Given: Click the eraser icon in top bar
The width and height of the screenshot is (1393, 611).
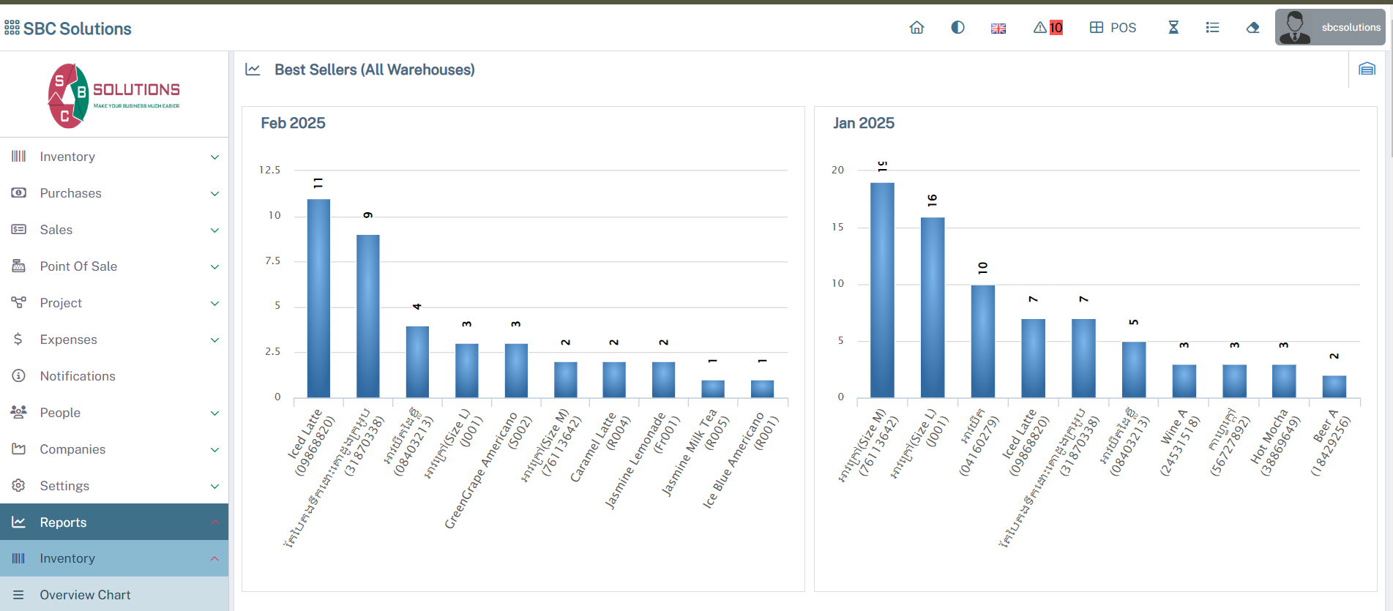Looking at the screenshot, I should [x=1252, y=28].
